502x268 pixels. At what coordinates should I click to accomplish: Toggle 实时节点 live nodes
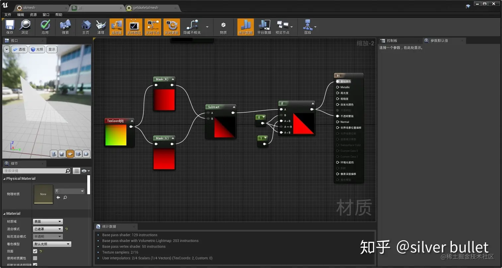[x=153, y=27]
